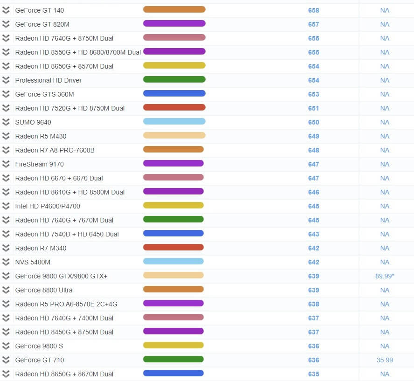Expand Professional HD Driver row chevron
The width and height of the screenshot is (414, 381).
tap(6, 80)
